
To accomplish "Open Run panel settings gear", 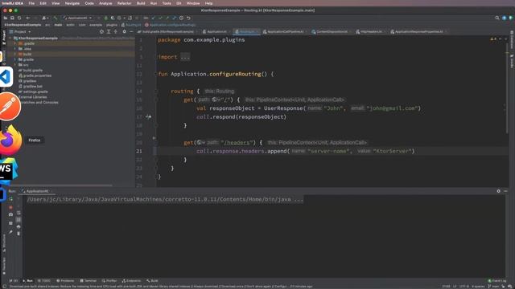I will coord(499,191).
